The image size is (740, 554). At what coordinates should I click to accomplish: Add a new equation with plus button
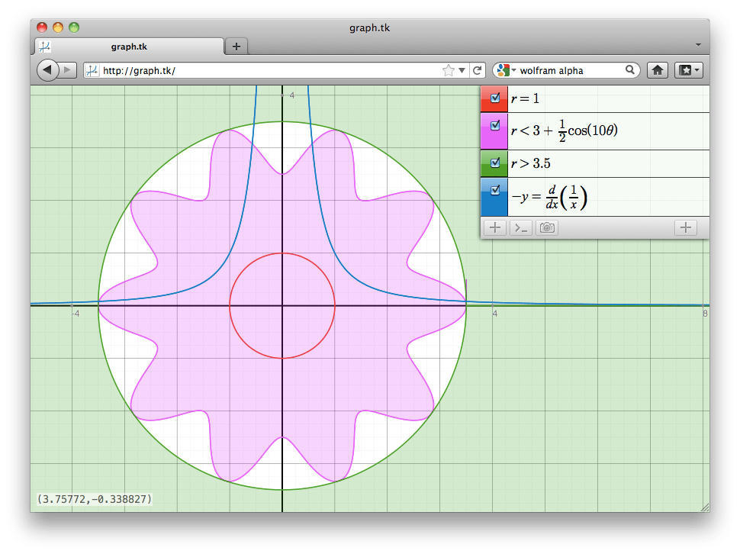[494, 228]
